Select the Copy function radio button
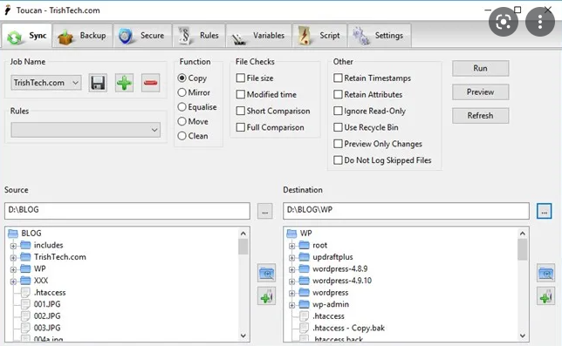Viewport: 562px width, 346px height. click(182, 78)
